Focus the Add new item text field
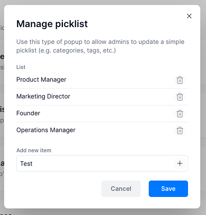The image size is (206, 215). coord(102,163)
